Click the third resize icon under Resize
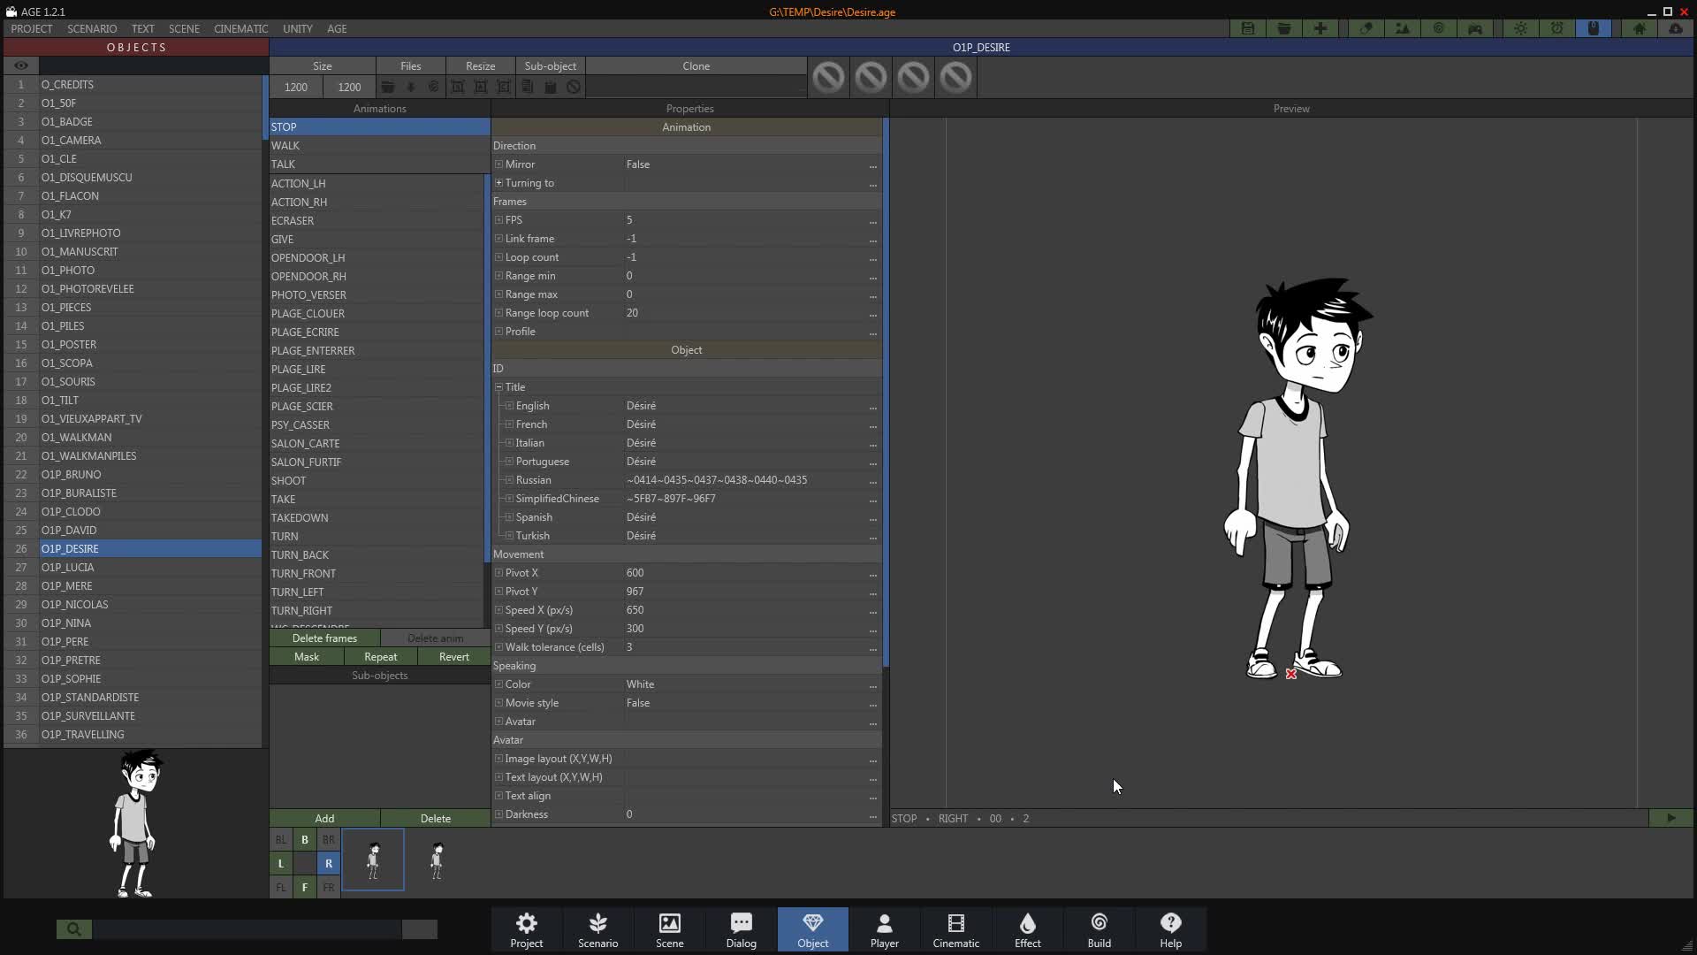1697x955 pixels. coord(504,87)
